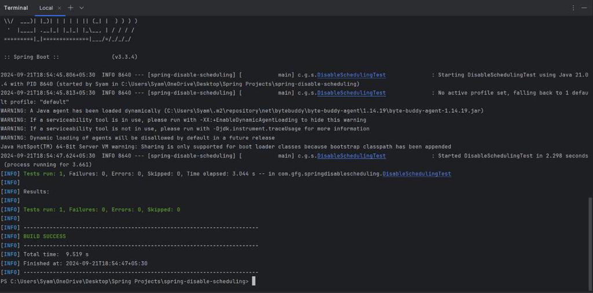Screen dimensions: 593x293
Task: Hide the Terminal tool window
Action: click(x=584, y=8)
